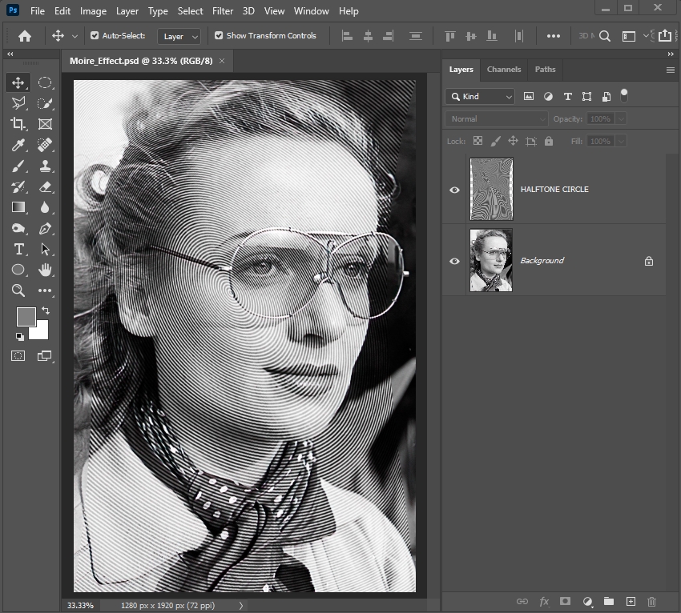
Task: Click the Home button in options bar
Action: [25, 36]
